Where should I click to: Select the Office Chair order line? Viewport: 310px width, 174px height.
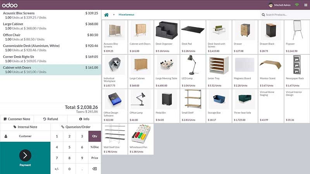point(50,37)
